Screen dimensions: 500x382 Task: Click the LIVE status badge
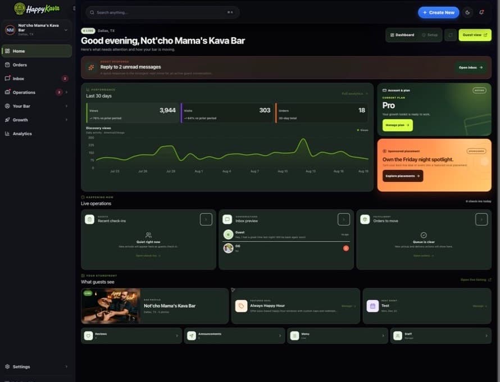88,31
